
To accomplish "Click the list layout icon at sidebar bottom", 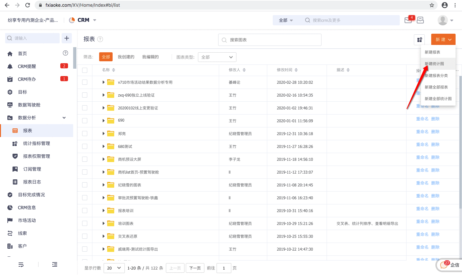I will coord(55,265).
